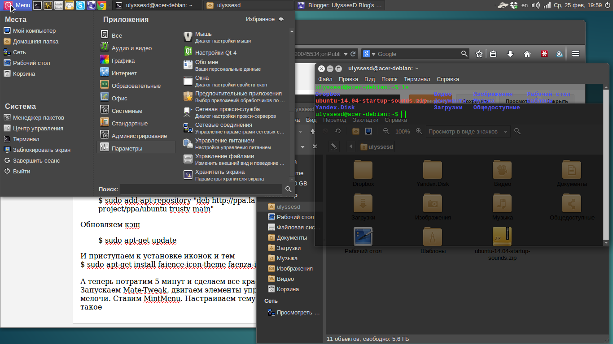This screenshot has height=344, width=613.
Task: Open the Справка menu in terminal
Action: point(448,79)
